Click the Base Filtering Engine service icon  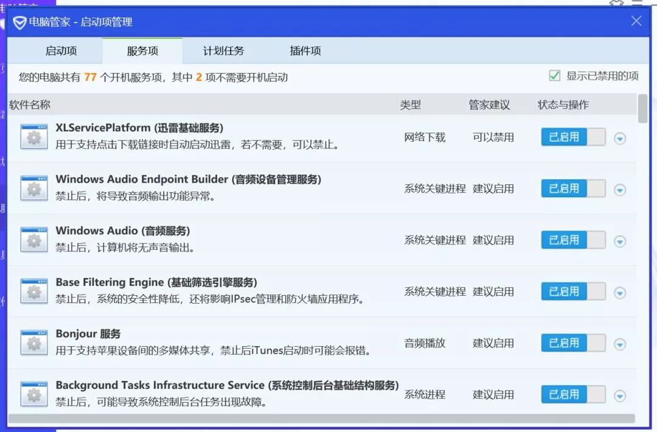(34, 291)
